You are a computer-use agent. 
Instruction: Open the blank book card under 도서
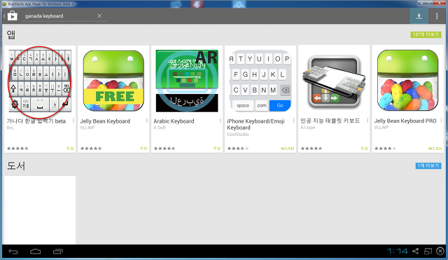click(40, 210)
